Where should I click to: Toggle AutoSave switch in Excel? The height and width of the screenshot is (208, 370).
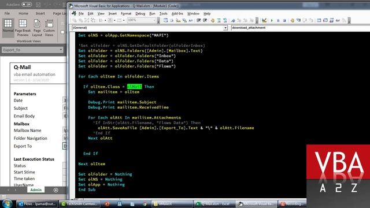[x=27, y=4]
